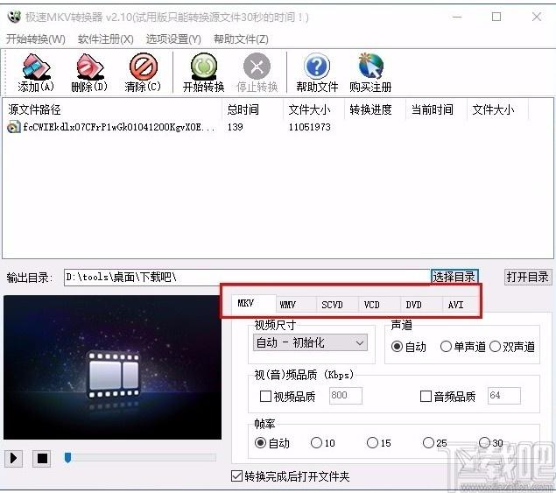
Task: Click the preview seek slider handle
Action: pyautogui.click(x=67, y=457)
